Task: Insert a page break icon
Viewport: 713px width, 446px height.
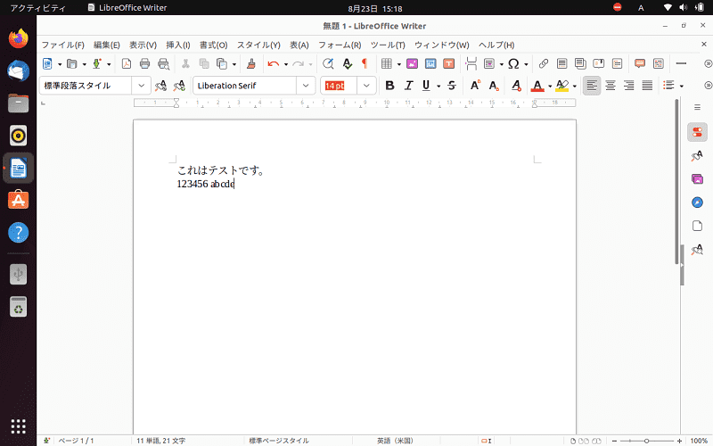Action: point(471,63)
